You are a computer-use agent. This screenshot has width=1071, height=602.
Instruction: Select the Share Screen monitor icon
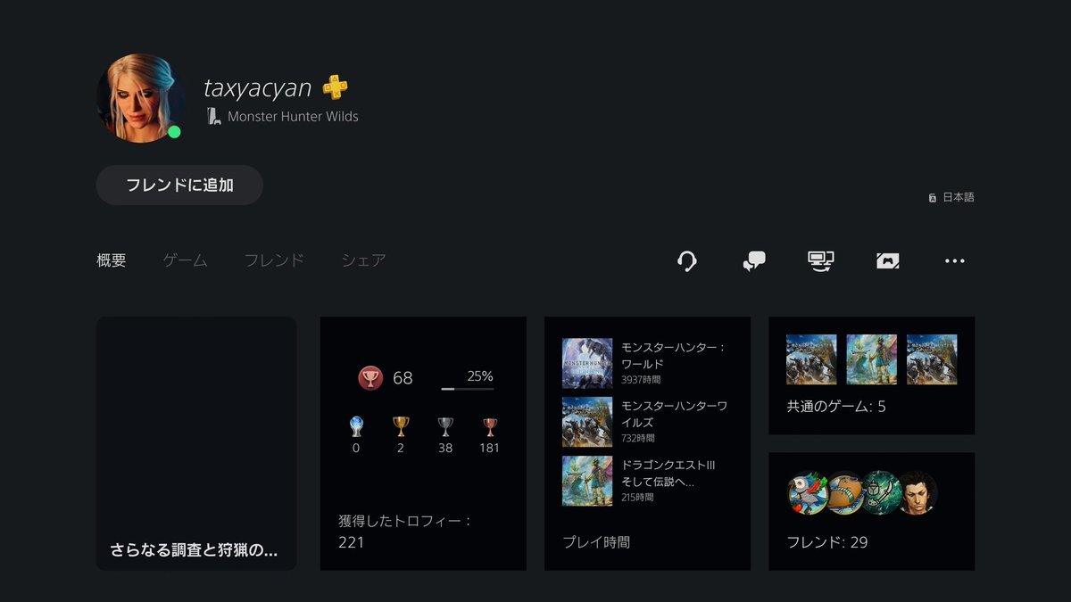point(821,260)
